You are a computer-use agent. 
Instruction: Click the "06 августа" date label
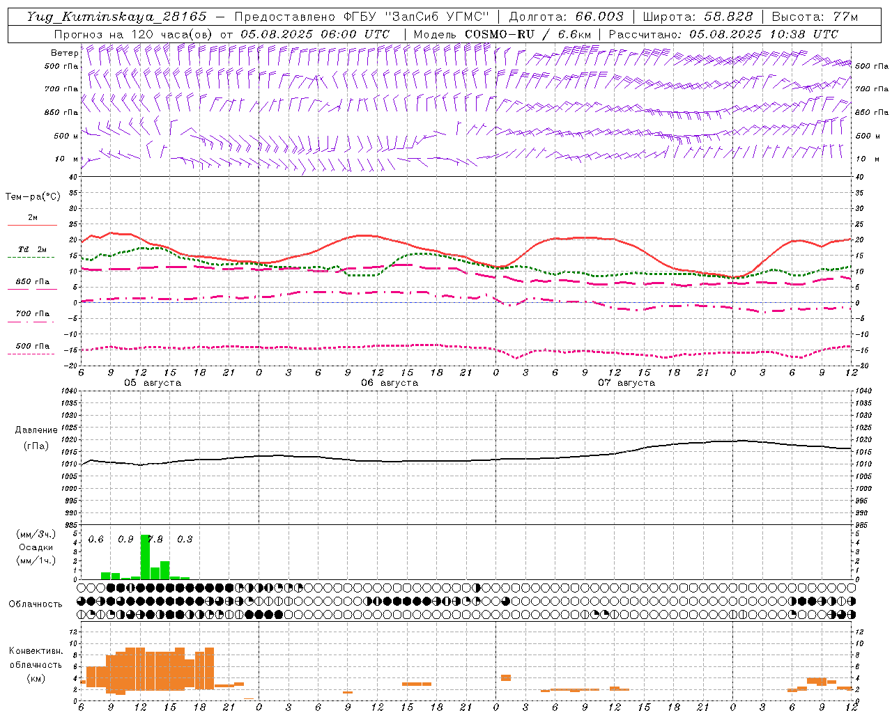390,383
